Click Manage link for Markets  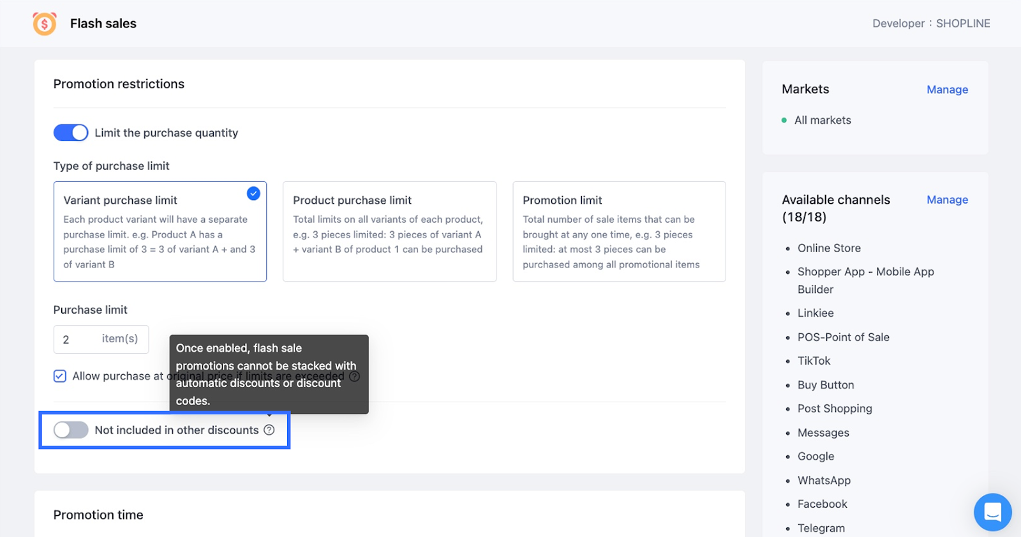(947, 89)
